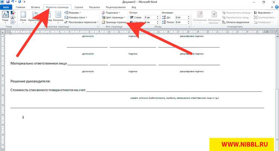This screenshot has height=151, width=279.
Task: Click the tab selector at ruler corner
Action: tap(3, 32)
